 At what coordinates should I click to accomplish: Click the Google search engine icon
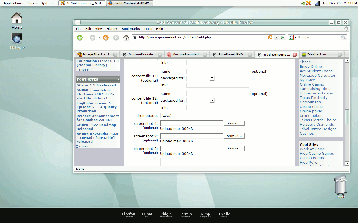[291, 37]
